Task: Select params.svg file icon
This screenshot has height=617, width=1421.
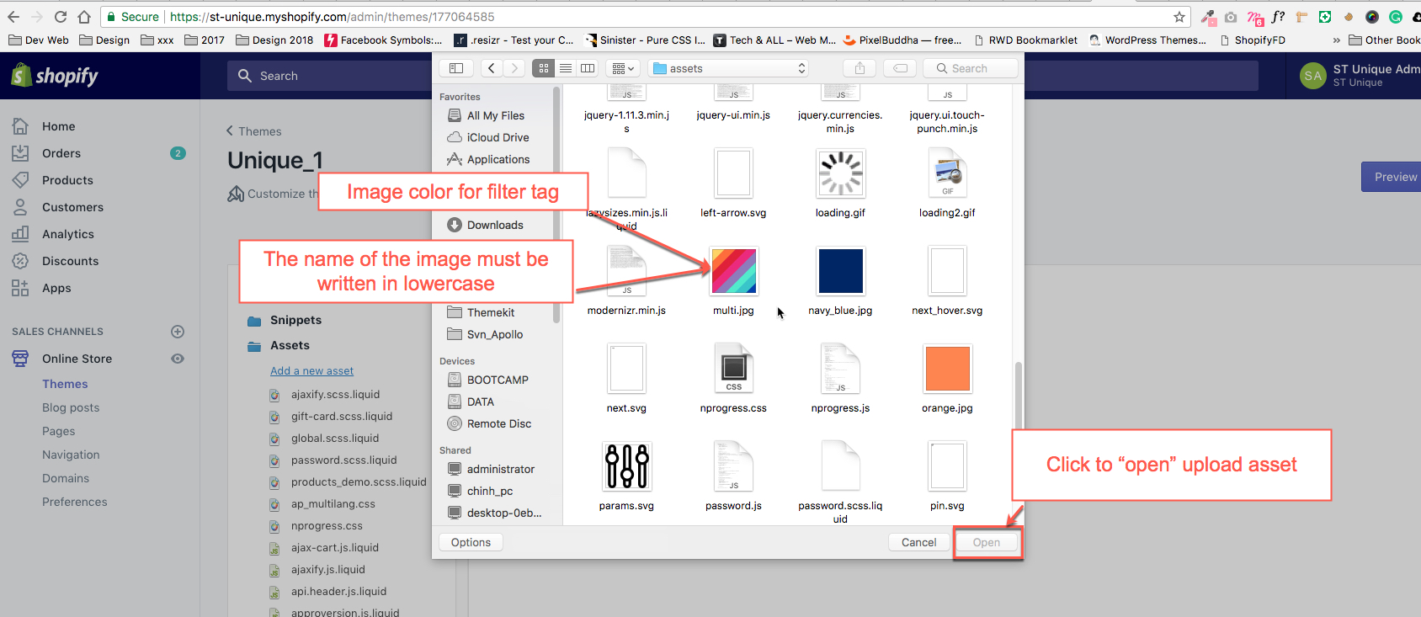Action: coord(627,466)
